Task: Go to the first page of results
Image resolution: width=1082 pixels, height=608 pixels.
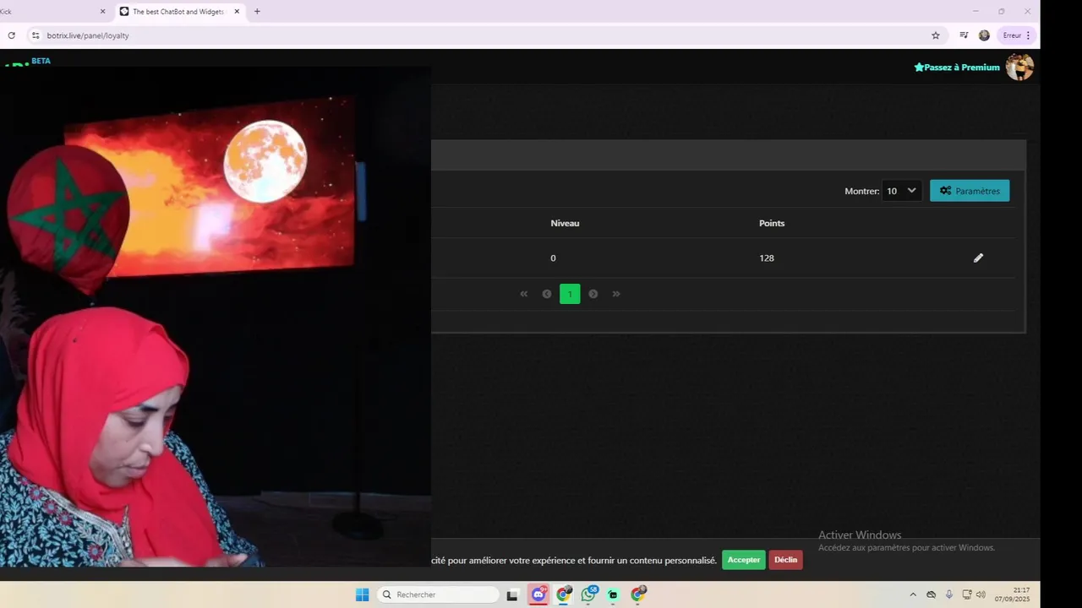Action: click(524, 294)
